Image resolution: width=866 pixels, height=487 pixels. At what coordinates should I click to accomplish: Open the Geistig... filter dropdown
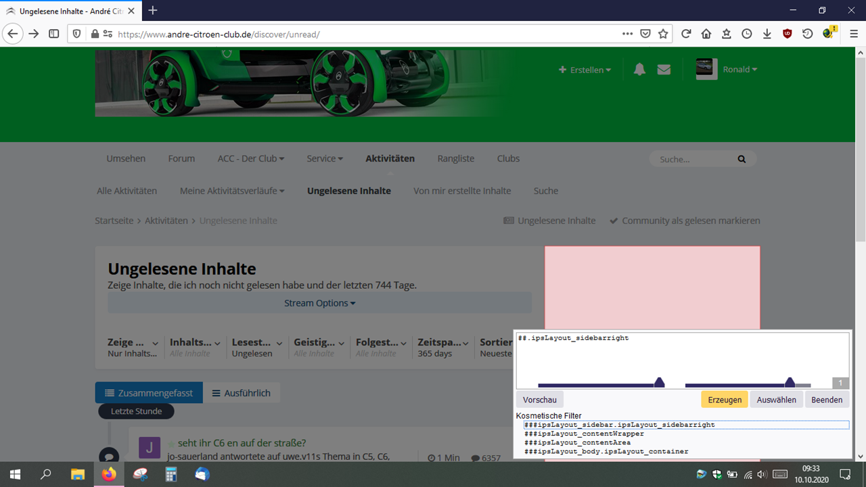pyautogui.click(x=319, y=347)
